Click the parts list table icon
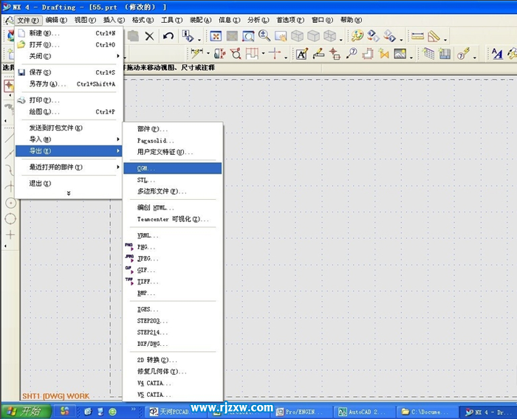The width and height of the screenshot is (517, 419). pyautogui.click(x=445, y=54)
